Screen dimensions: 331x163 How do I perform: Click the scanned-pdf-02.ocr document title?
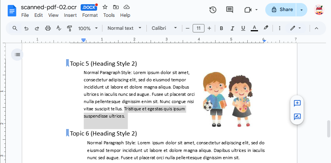[49, 7]
